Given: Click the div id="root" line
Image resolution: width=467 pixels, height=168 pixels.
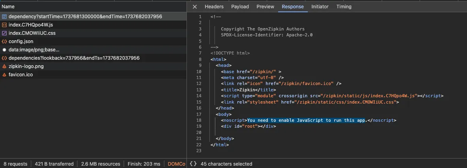Looking at the screenshot, I should coord(249,126).
